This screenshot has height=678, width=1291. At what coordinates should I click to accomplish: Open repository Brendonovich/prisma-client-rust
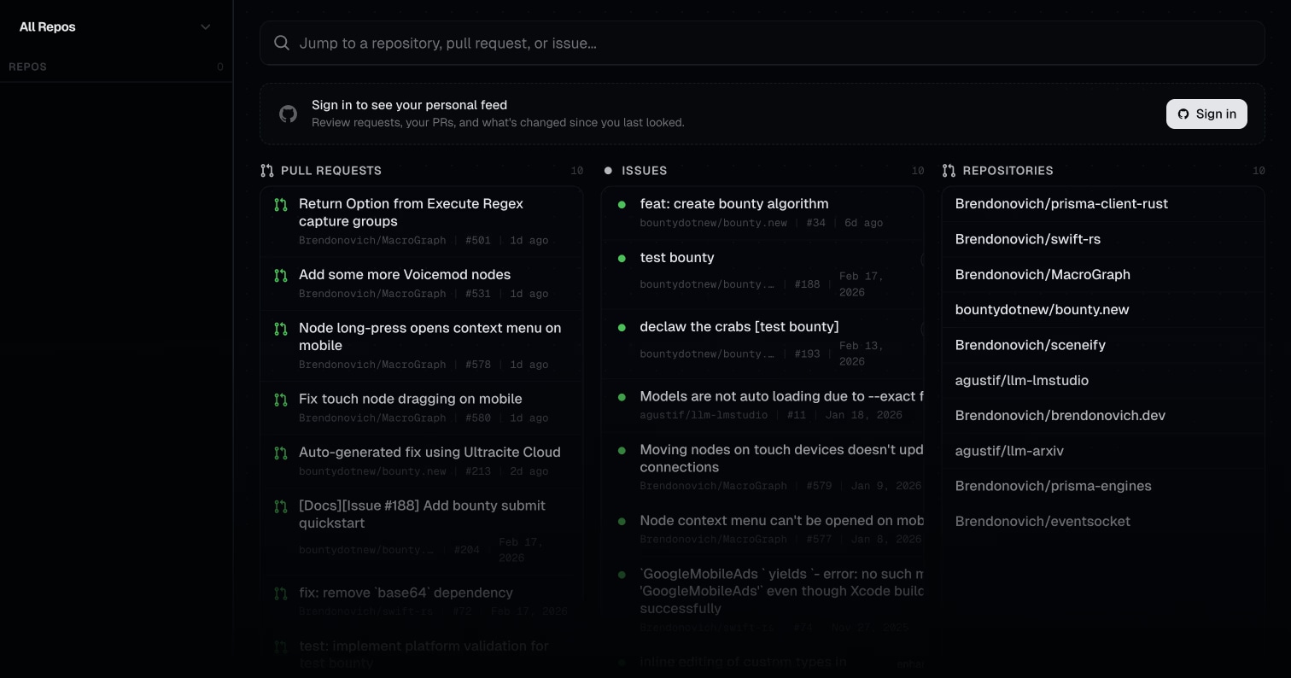tap(1103, 204)
